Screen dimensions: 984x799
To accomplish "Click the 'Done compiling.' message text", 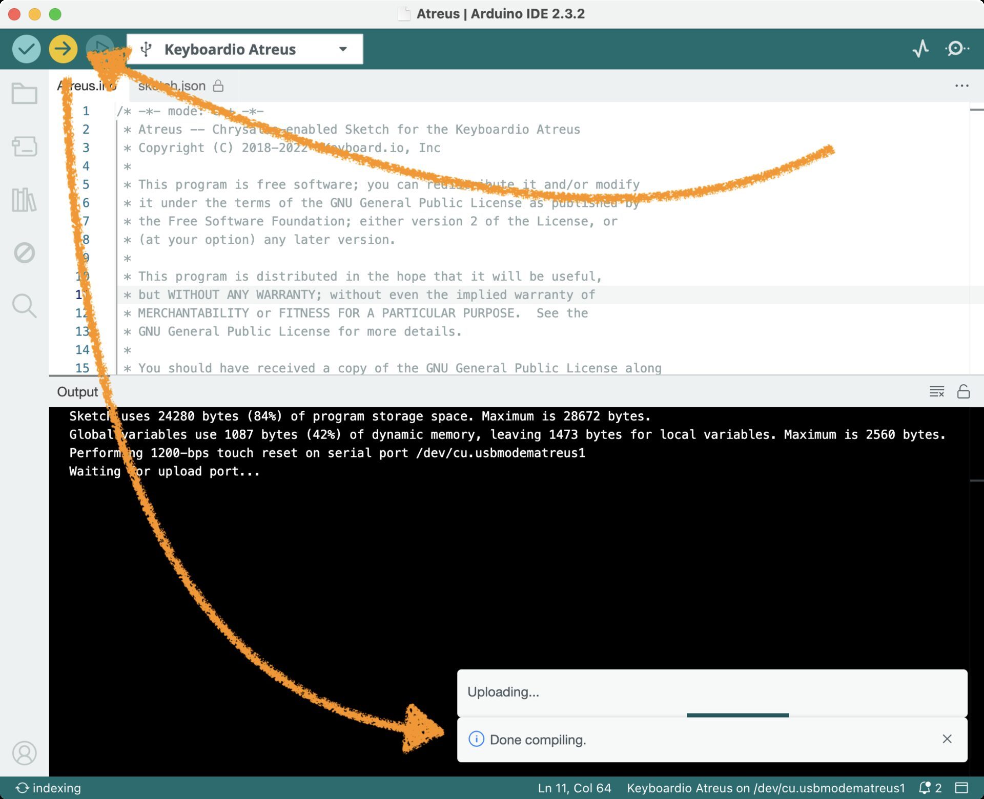I will click(x=538, y=740).
